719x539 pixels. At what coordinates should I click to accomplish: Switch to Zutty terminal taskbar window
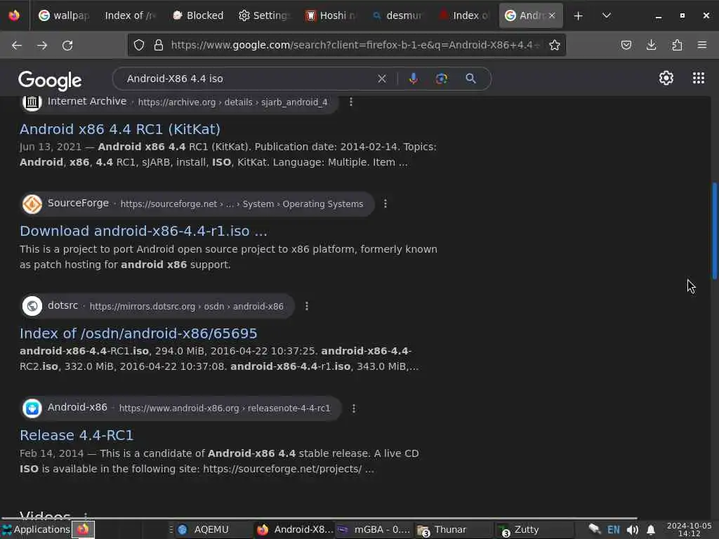pyautogui.click(x=534, y=529)
